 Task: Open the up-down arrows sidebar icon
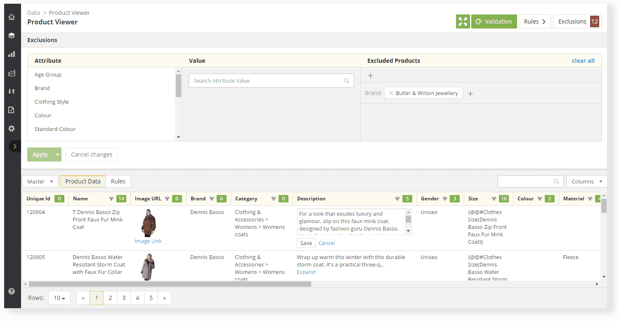[x=12, y=91]
